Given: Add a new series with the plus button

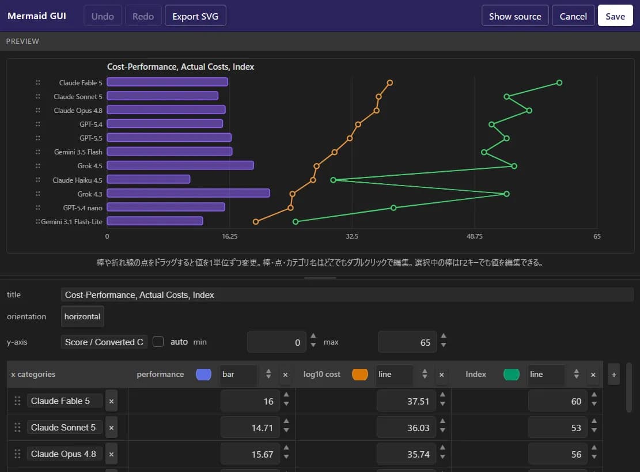Looking at the screenshot, I should [x=614, y=375].
